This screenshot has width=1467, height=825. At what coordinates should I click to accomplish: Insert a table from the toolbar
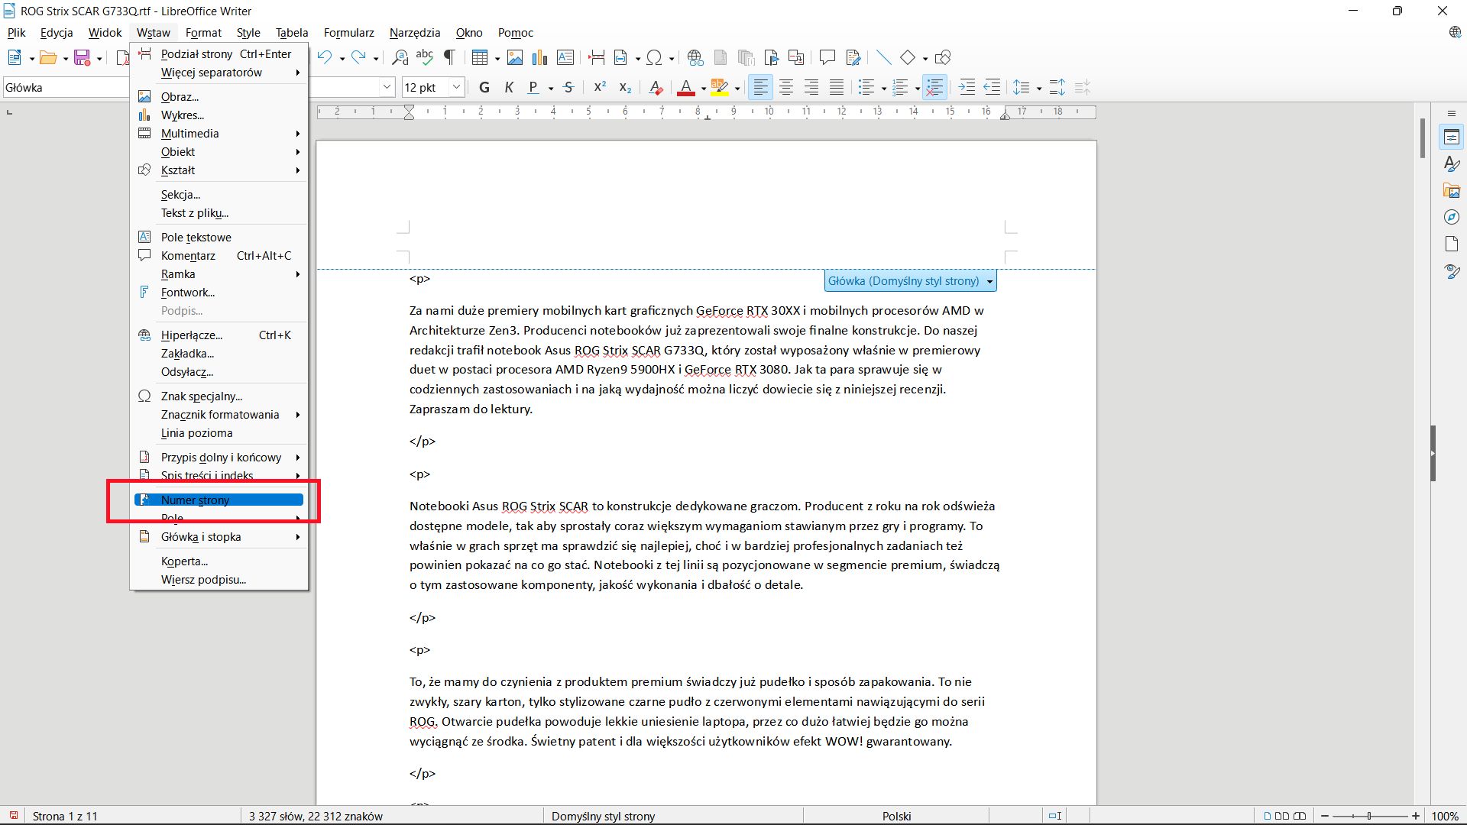tap(481, 57)
